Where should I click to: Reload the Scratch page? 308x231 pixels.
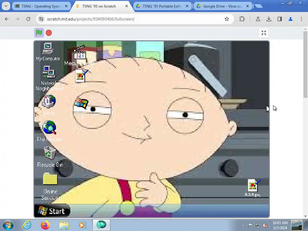[x=28, y=19]
